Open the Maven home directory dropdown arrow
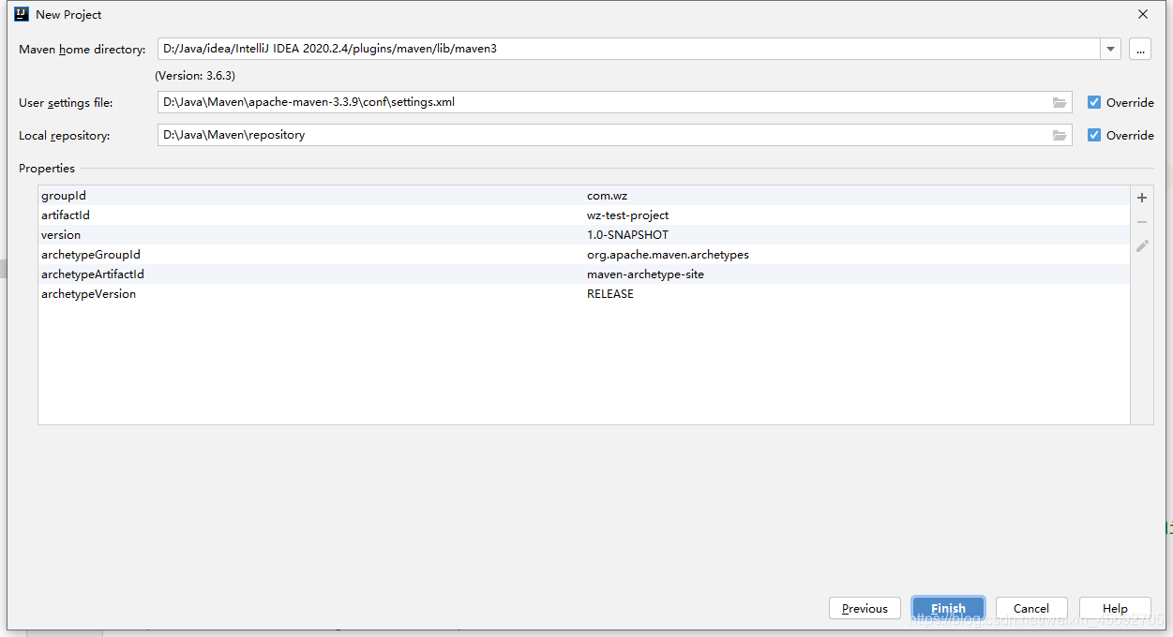The height and width of the screenshot is (637, 1173). coord(1111,49)
